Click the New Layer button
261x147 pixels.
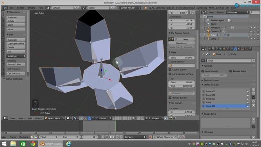pyautogui.click(x=181, y=43)
